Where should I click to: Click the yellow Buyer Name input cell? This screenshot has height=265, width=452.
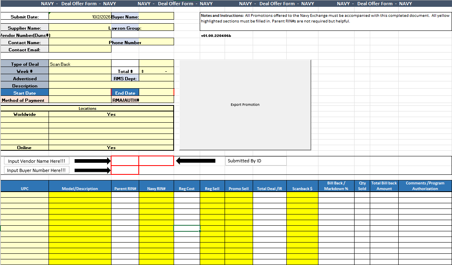pyautogui.click(x=156, y=16)
